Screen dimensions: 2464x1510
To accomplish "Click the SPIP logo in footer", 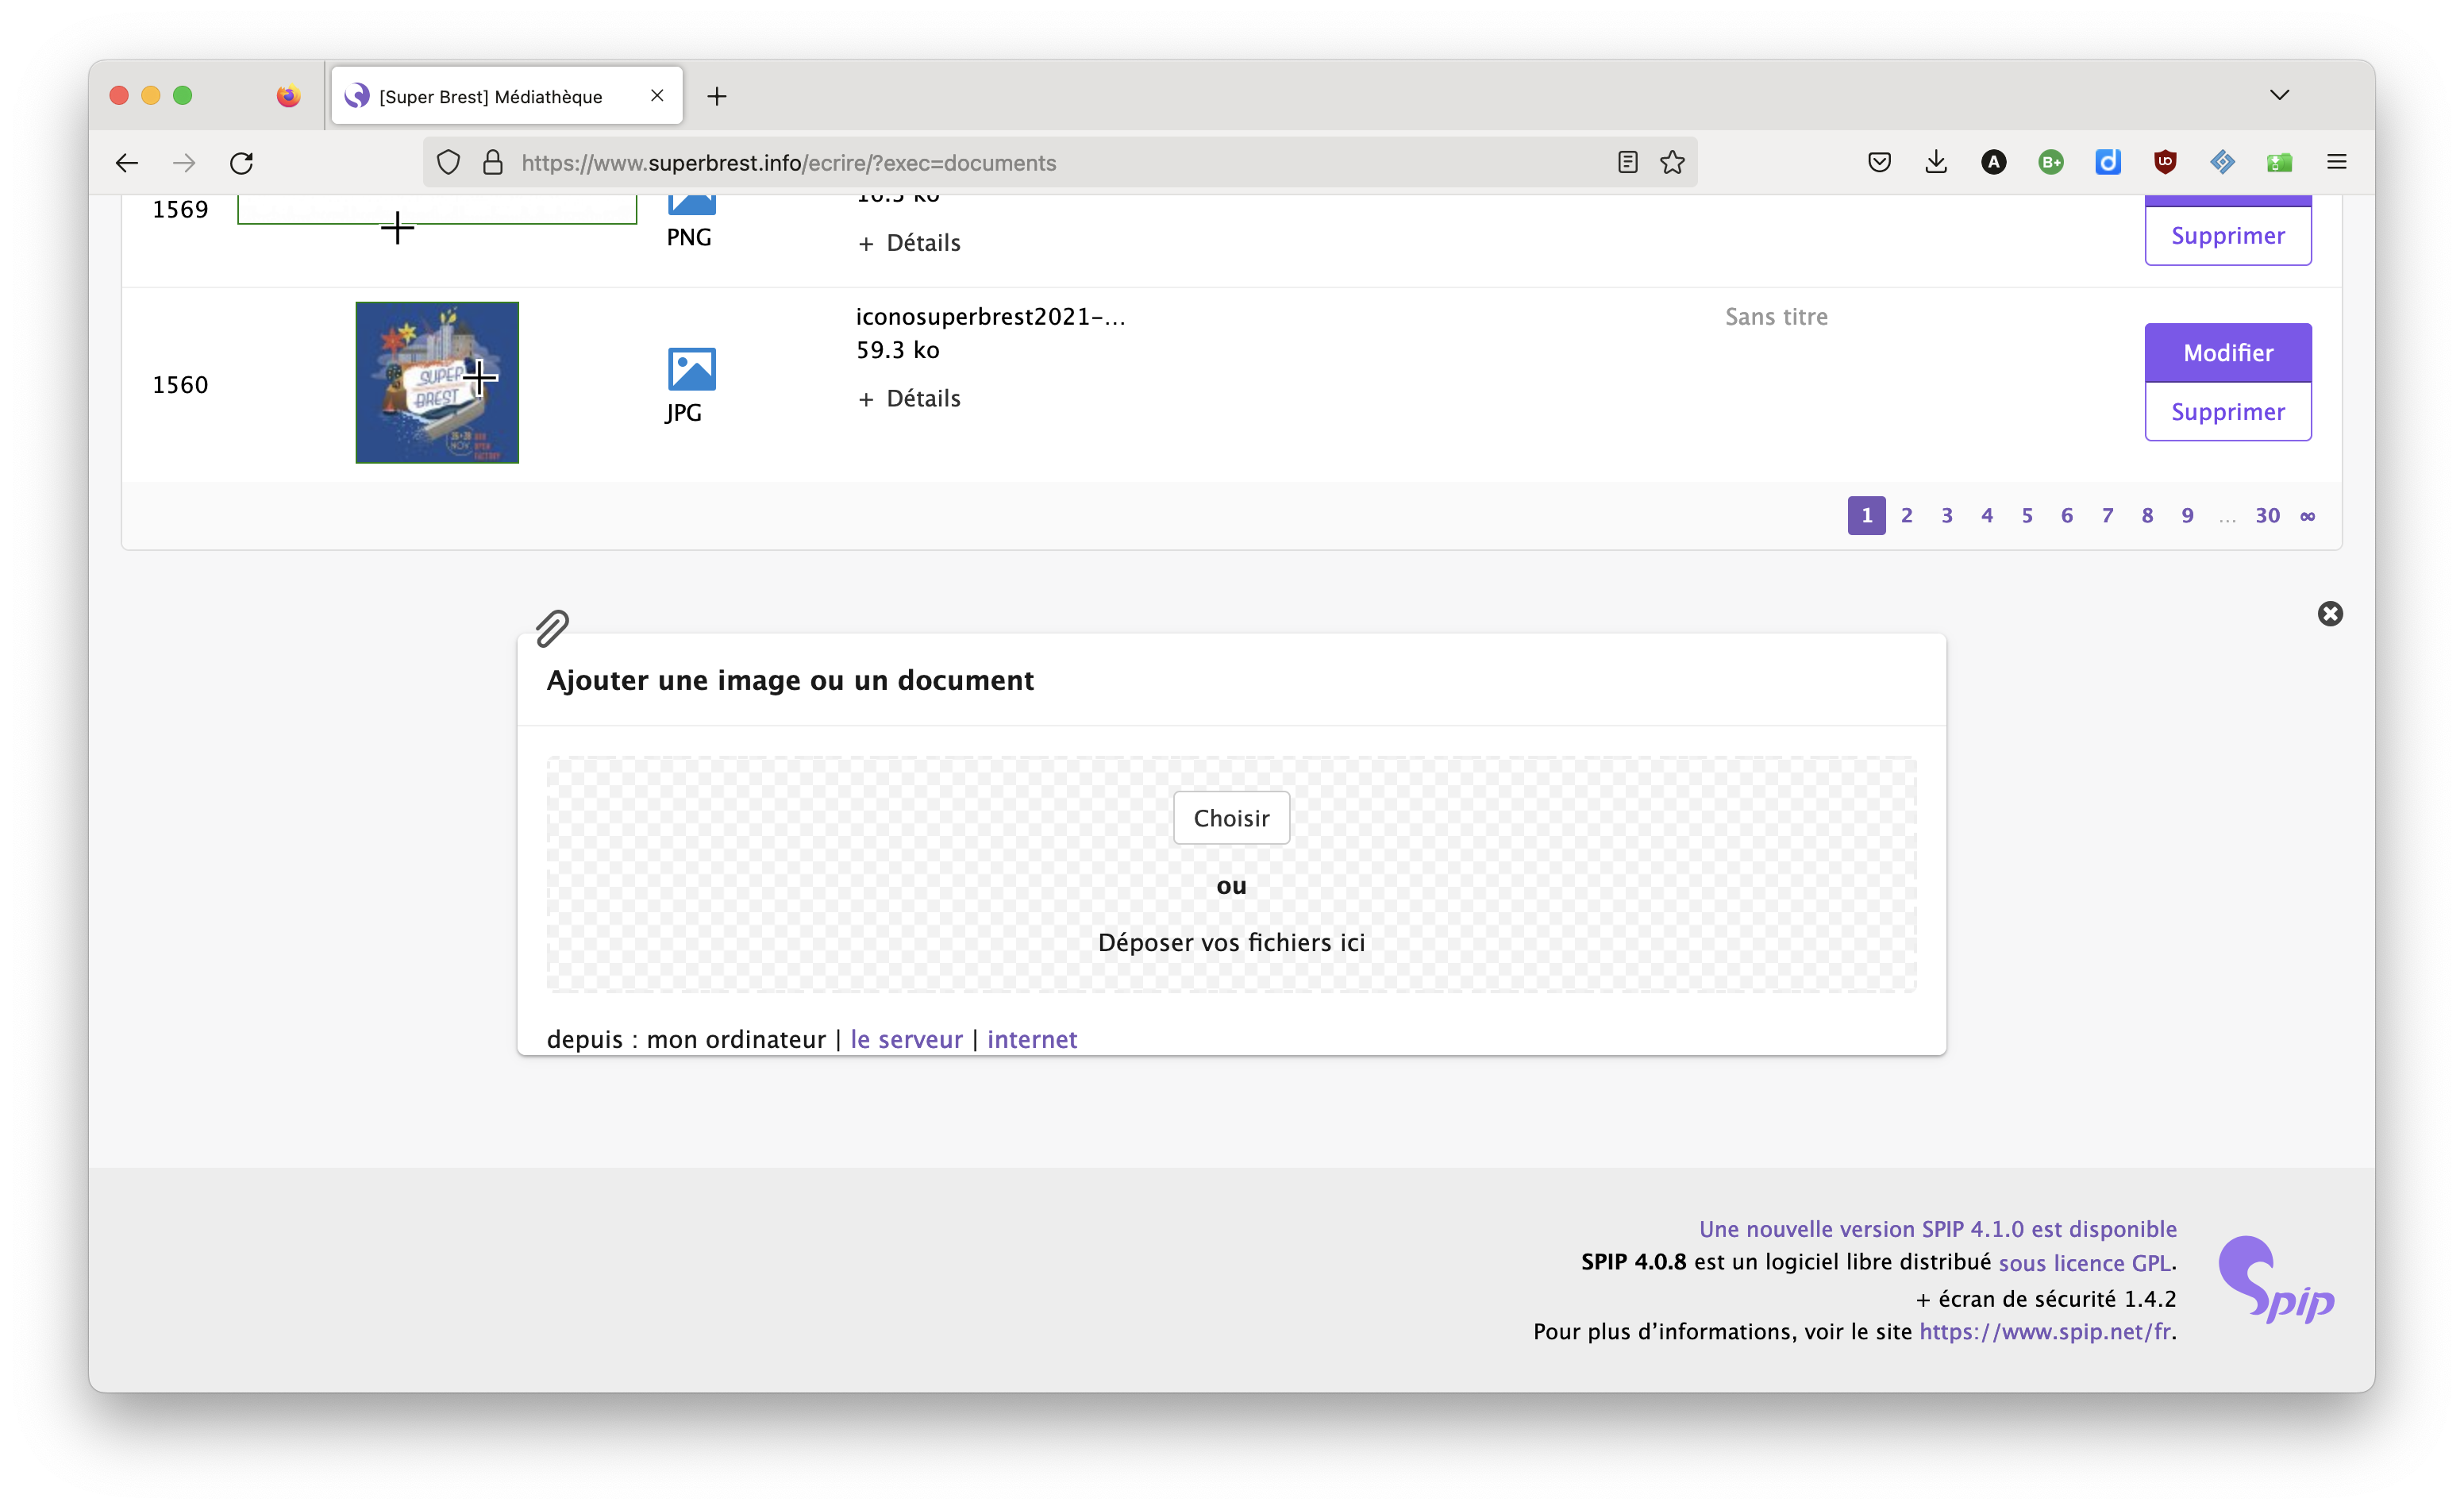I will click(x=2275, y=1279).
